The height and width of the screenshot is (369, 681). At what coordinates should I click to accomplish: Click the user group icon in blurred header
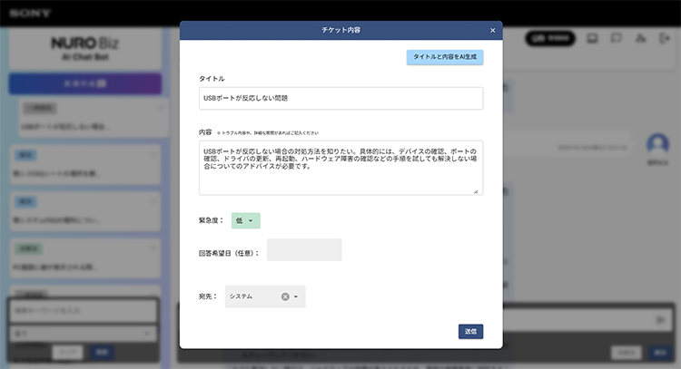click(x=641, y=39)
